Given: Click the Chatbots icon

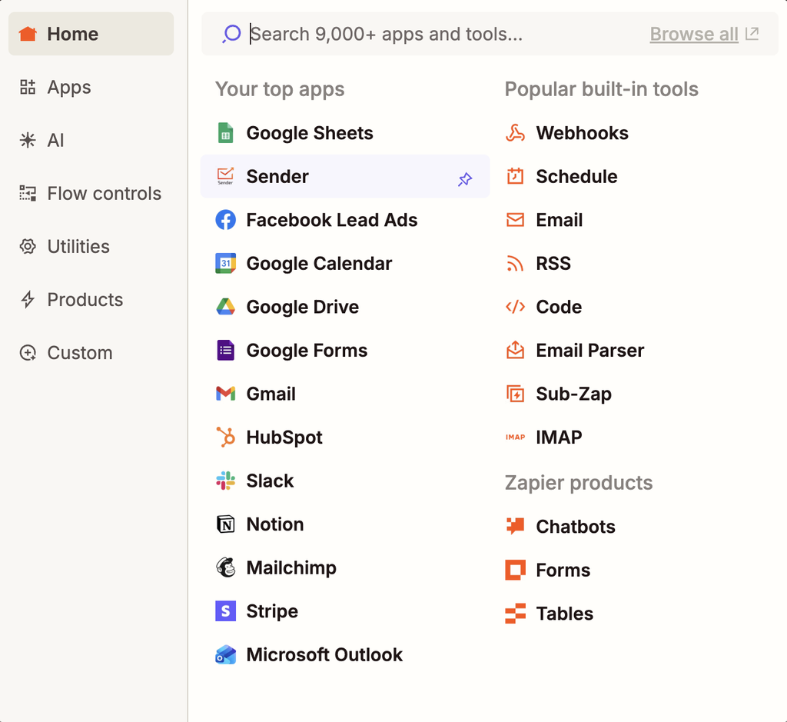Looking at the screenshot, I should [x=515, y=526].
